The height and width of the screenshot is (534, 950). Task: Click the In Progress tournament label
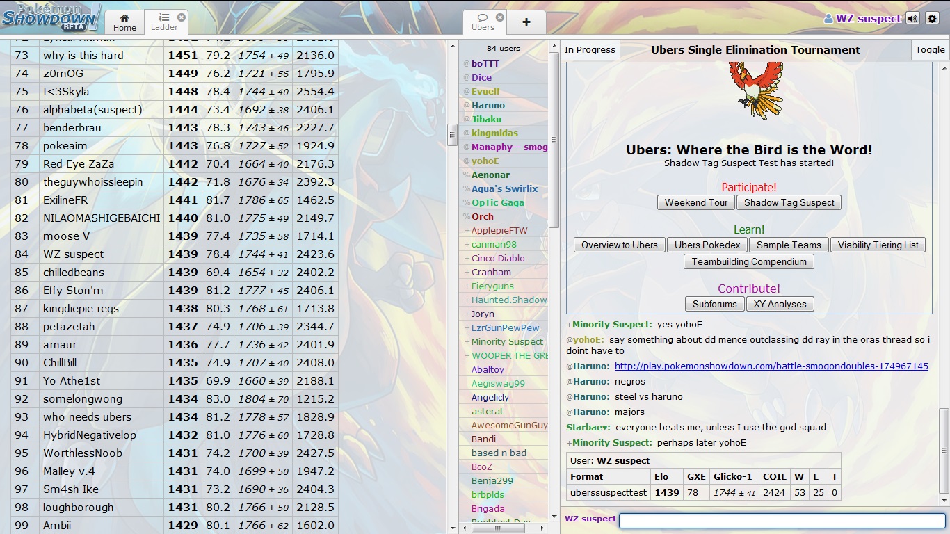click(590, 49)
